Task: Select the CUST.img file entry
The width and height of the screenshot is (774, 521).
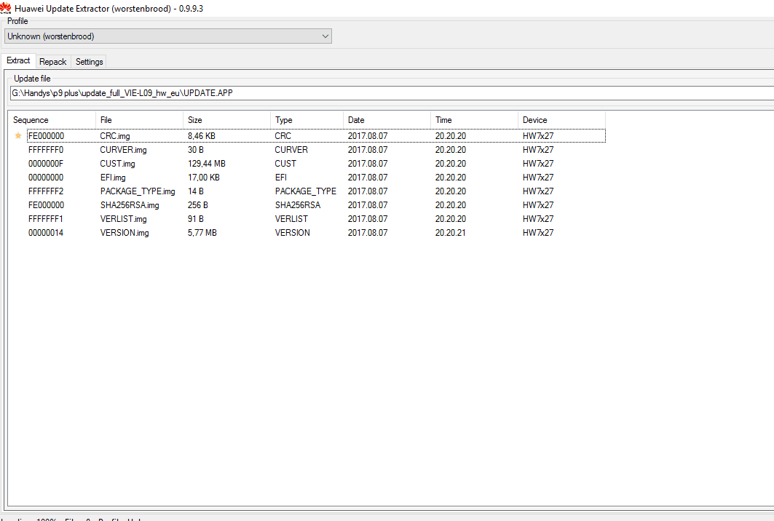Action: coord(117,163)
